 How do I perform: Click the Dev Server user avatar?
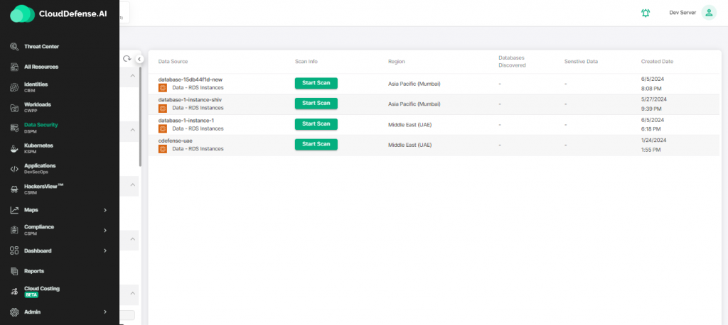708,13
